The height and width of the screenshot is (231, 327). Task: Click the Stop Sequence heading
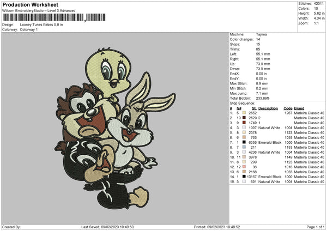pos(243,104)
